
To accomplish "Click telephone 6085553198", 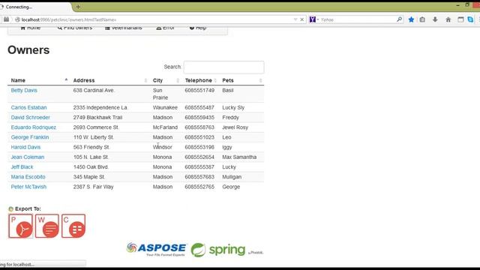I will 199,147.
